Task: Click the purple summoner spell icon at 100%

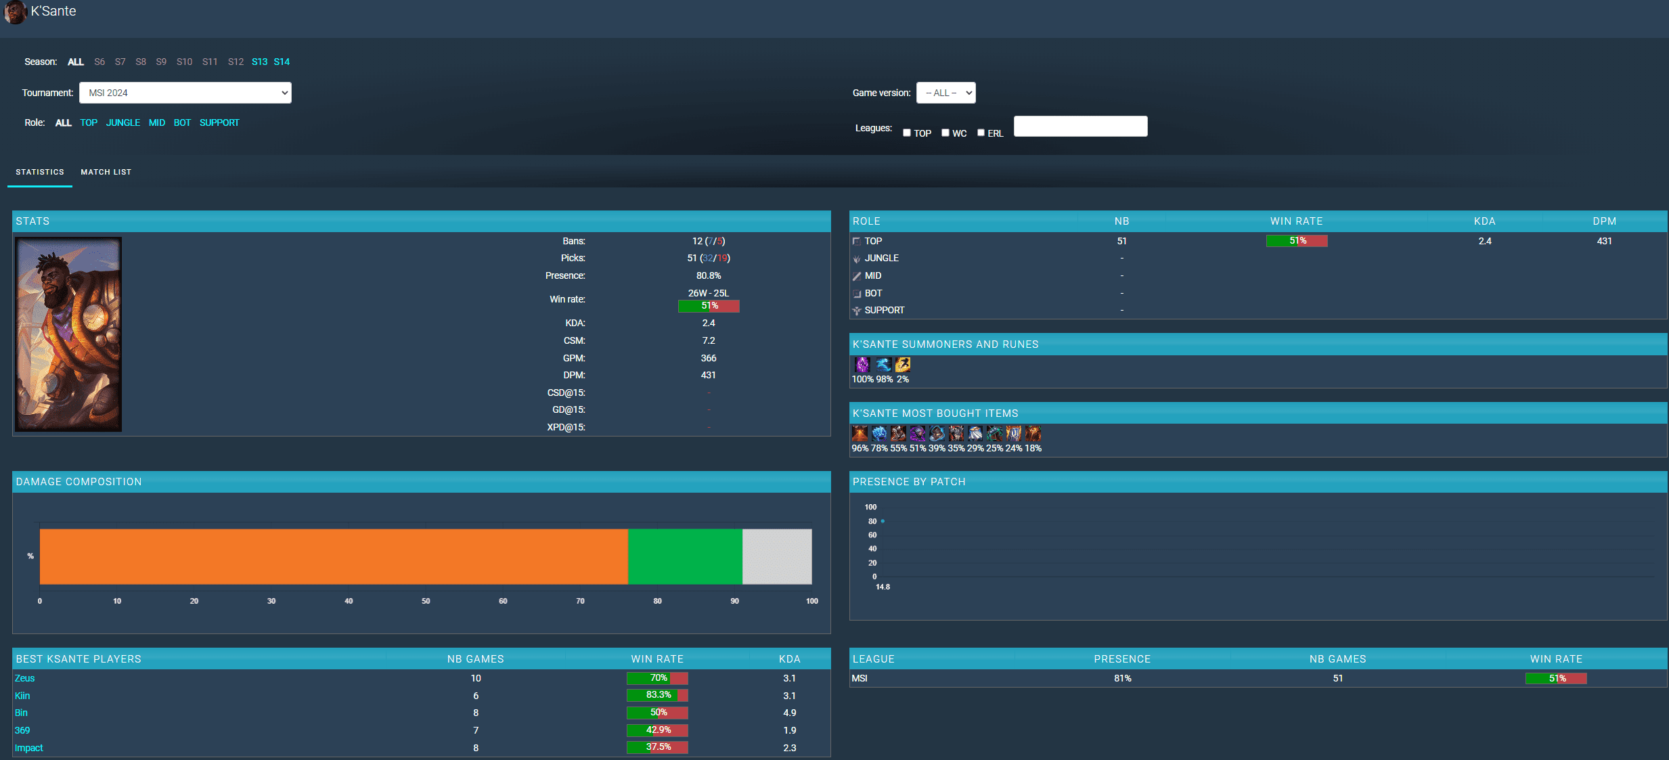Action: point(862,365)
